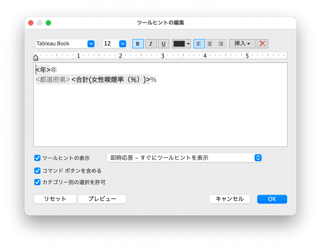Image resolution: width=321 pixels, height=248 pixels.
Task: Click the キャンセル button
Action: pyautogui.click(x=230, y=199)
